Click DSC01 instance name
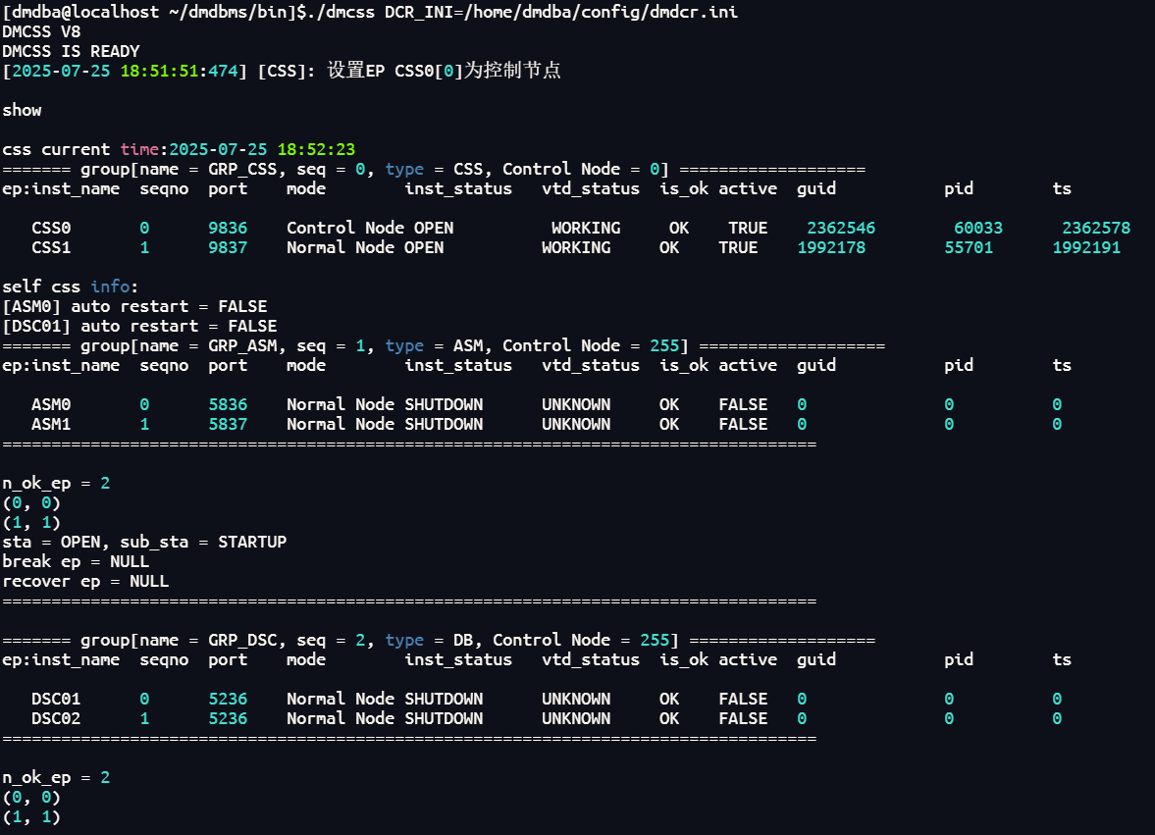Image resolution: width=1155 pixels, height=835 pixels. (56, 699)
